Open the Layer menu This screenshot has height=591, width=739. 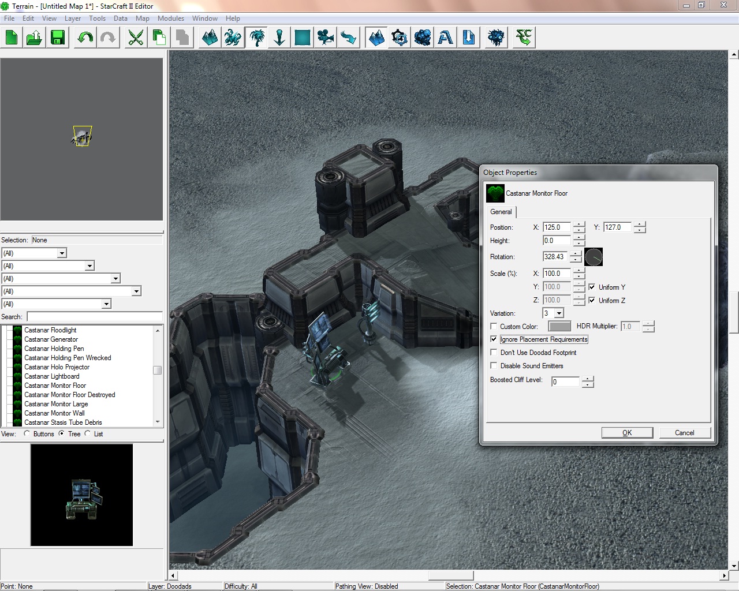point(73,18)
